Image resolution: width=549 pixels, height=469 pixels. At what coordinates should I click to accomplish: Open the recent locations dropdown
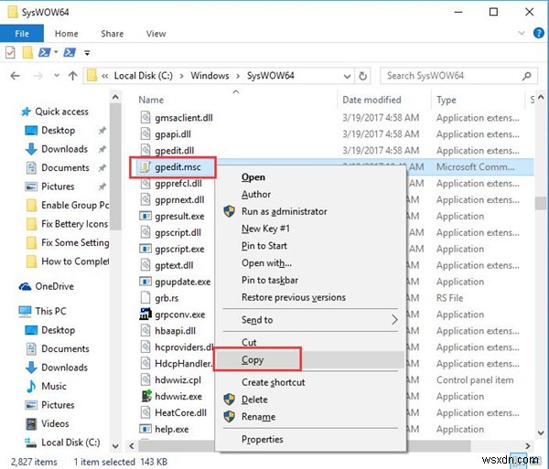57,76
